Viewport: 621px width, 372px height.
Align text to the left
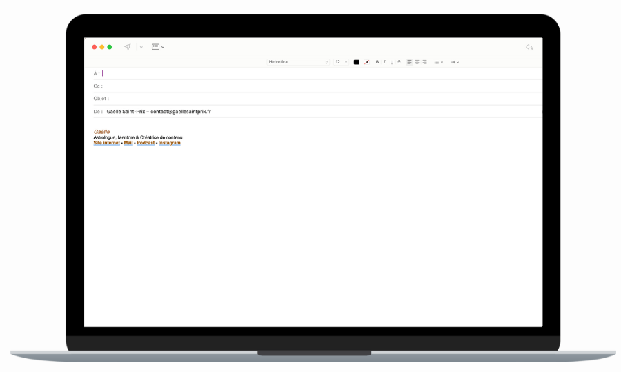tap(409, 62)
